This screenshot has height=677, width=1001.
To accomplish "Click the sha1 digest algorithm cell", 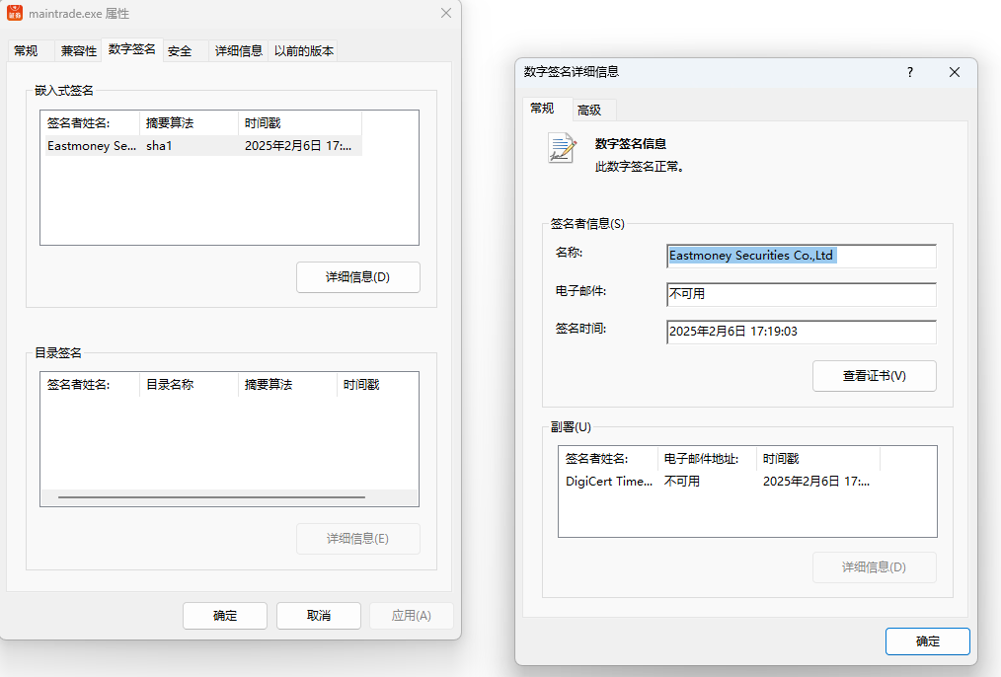I will pyautogui.click(x=159, y=145).
